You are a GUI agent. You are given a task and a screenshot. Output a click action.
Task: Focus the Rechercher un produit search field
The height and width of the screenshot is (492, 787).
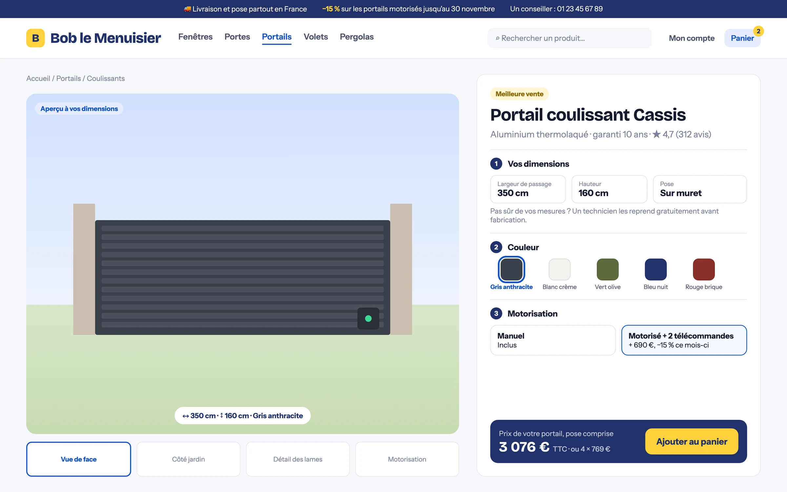click(x=569, y=38)
